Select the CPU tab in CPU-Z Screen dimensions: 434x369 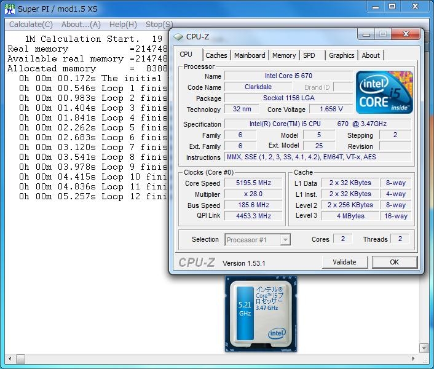pos(186,54)
